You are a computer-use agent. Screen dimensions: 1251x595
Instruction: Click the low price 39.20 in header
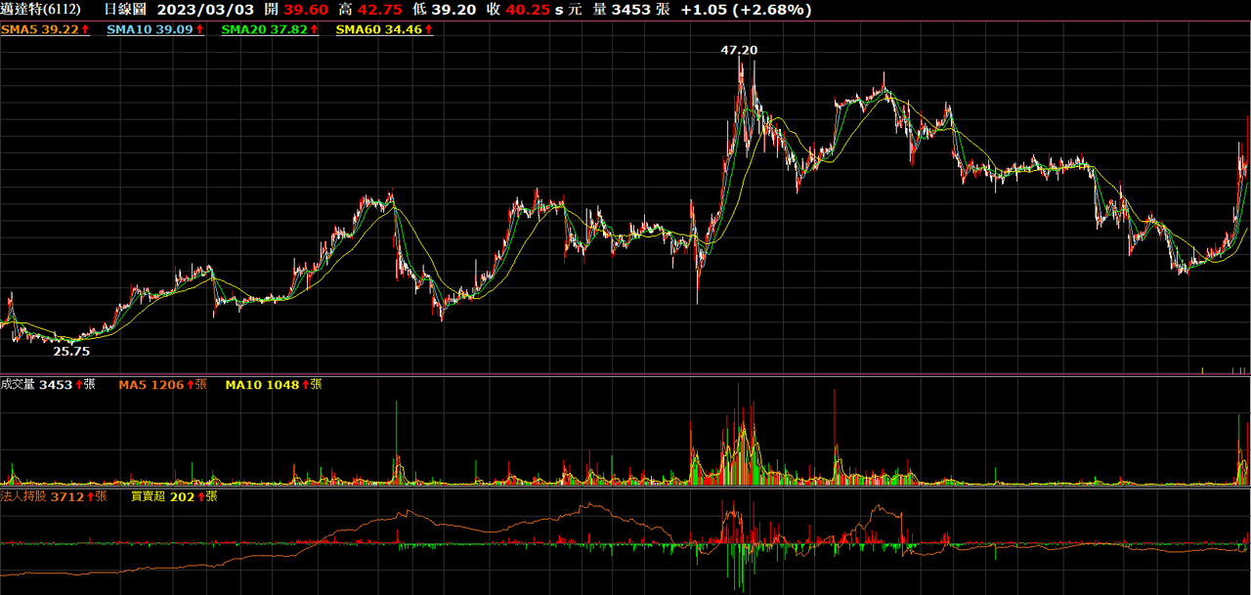pos(453,10)
